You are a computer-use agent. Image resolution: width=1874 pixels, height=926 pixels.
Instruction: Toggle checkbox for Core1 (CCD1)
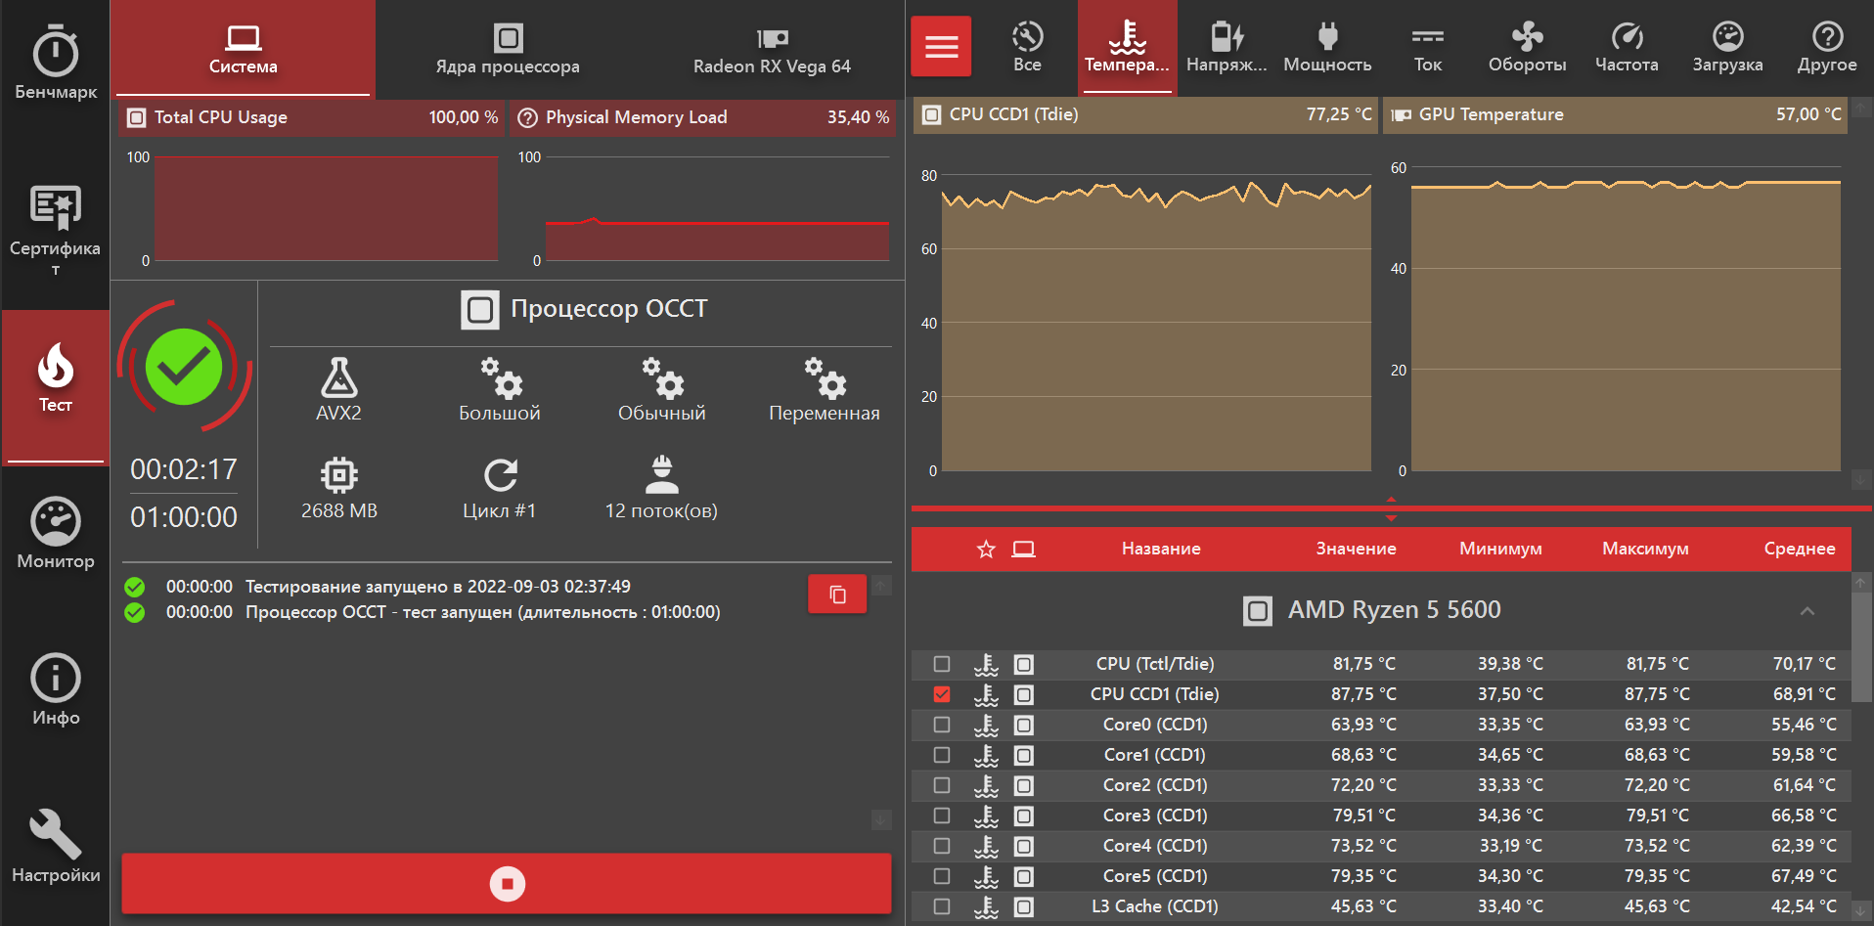point(942,755)
